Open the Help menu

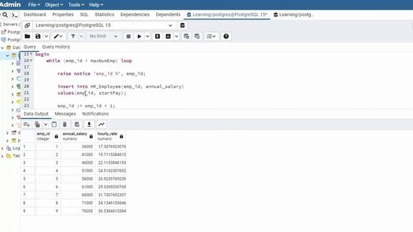click(x=96, y=5)
